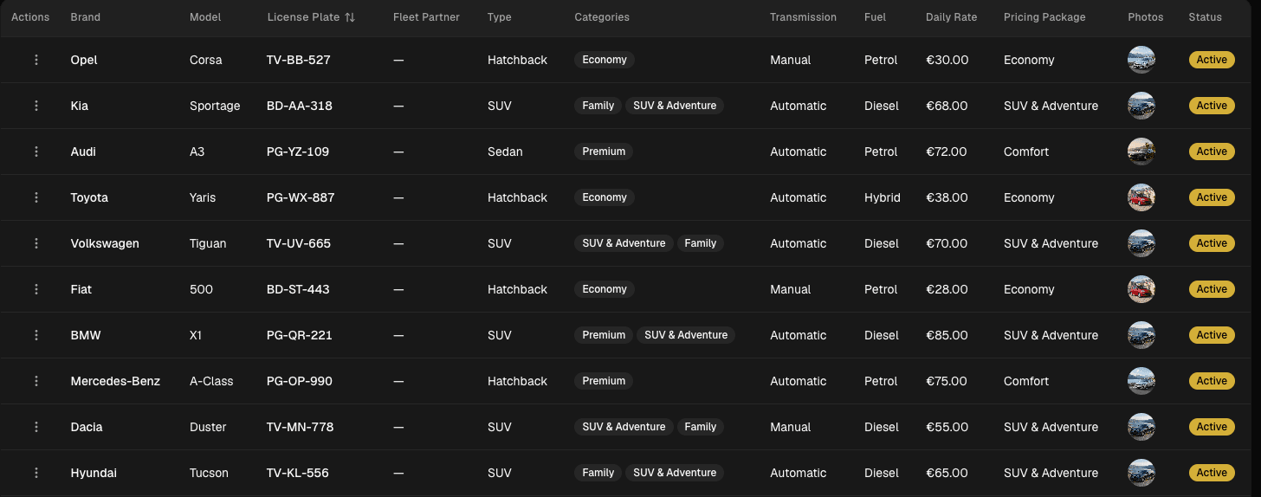This screenshot has height=497, width=1261.
Task: Open actions menu for Volkswagen Tiguan row
Action: [x=36, y=243]
